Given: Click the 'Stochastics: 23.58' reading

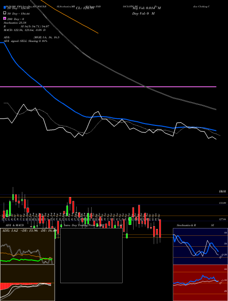Looking at the screenshot, I should 15,23.
